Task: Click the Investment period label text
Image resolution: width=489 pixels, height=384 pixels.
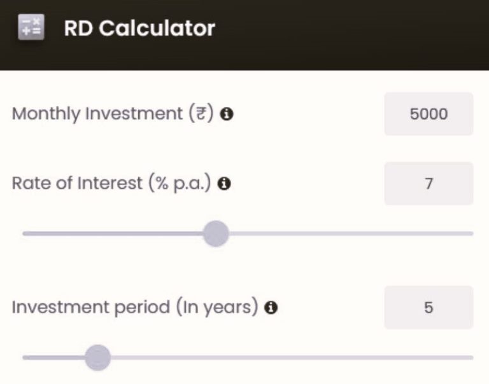Action: (x=135, y=308)
